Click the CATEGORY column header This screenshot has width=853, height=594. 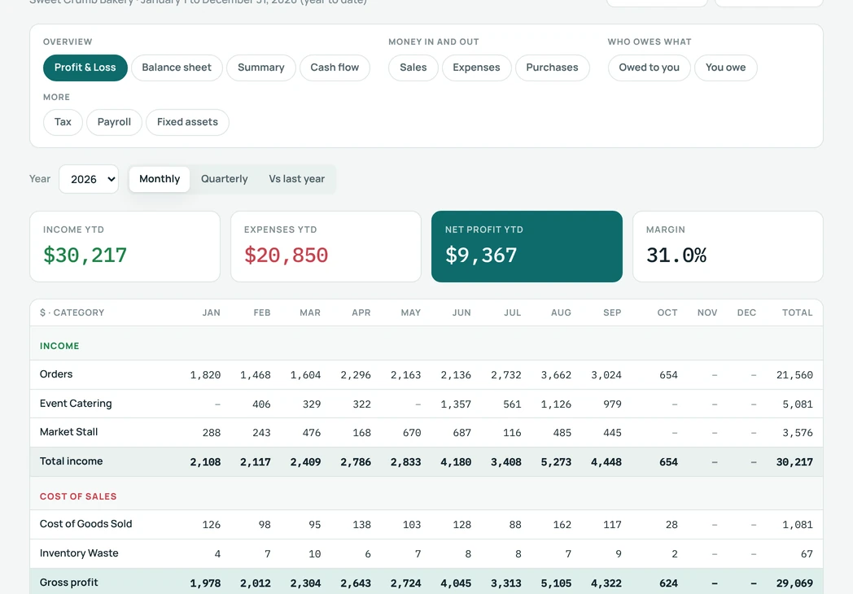pos(72,312)
